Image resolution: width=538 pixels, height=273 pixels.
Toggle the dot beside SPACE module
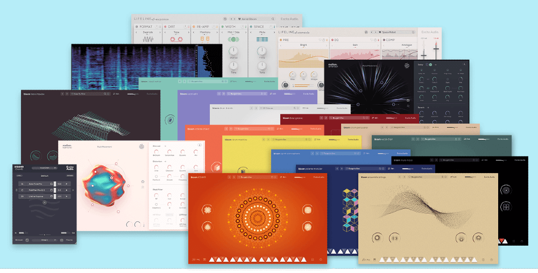click(x=251, y=26)
